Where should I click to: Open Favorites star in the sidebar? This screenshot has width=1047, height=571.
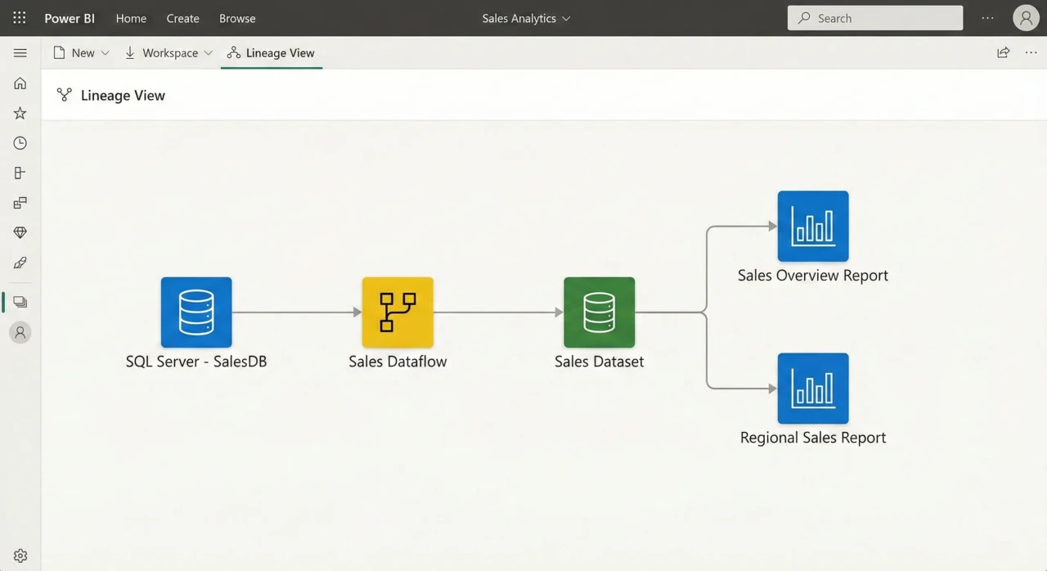pyautogui.click(x=20, y=114)
